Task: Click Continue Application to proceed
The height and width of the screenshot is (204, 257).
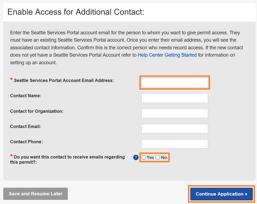Action: click(x=221, y=194)
